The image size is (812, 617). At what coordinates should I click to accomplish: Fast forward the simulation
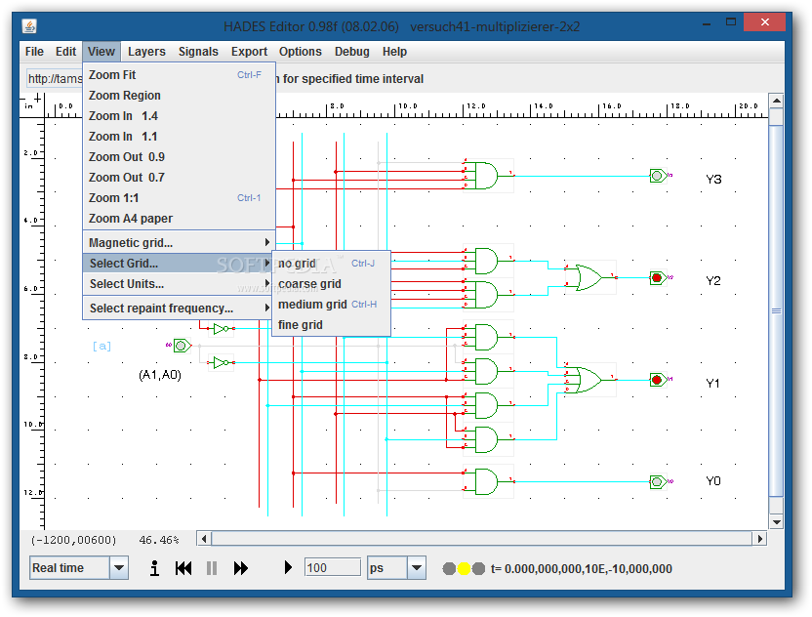pos(241,568)
